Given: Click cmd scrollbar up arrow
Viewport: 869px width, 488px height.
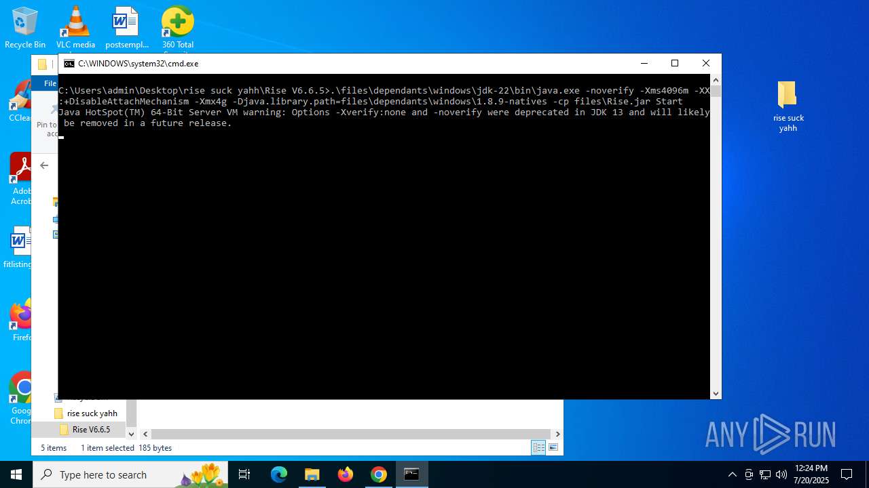Looking at the screenshot, I should pos(716,79).
